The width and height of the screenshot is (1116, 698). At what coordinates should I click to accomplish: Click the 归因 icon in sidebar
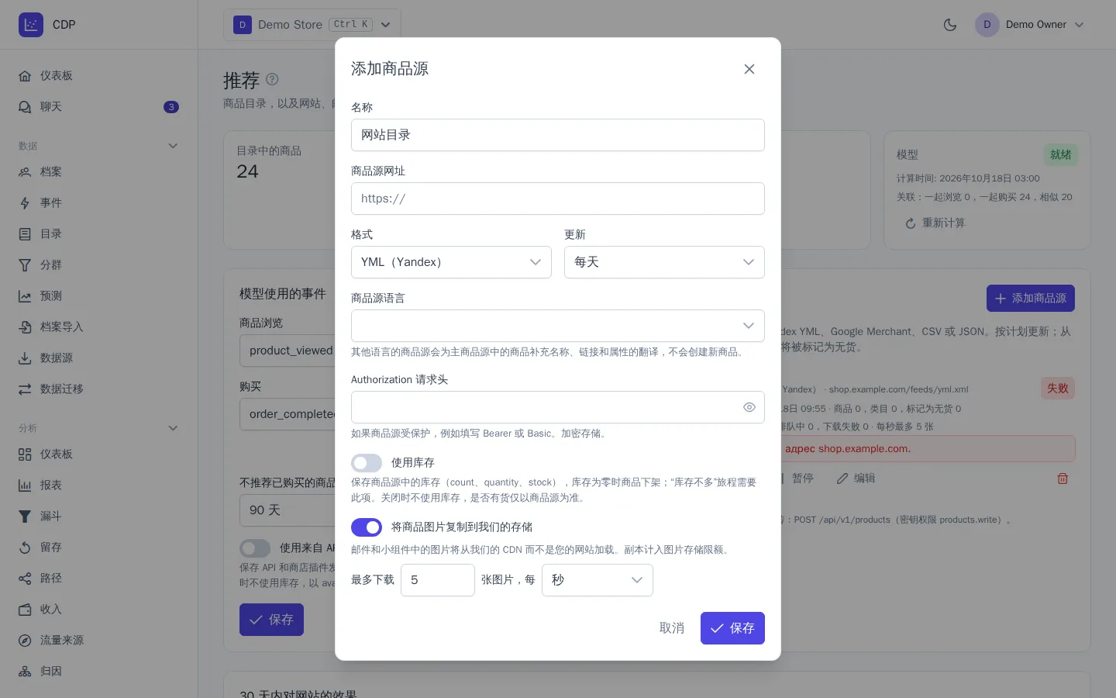click(x=25, y=672)
